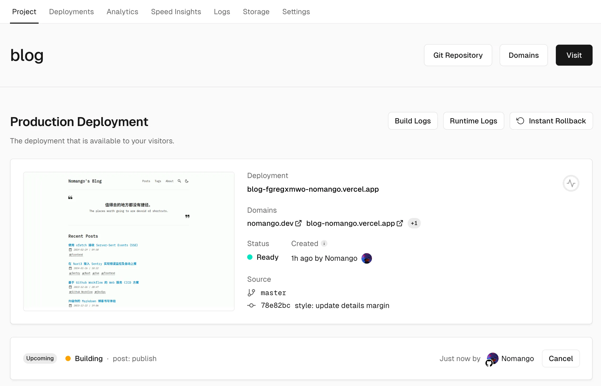Open search in the blog preview header
601x386 pixels.
pos(179,181)
